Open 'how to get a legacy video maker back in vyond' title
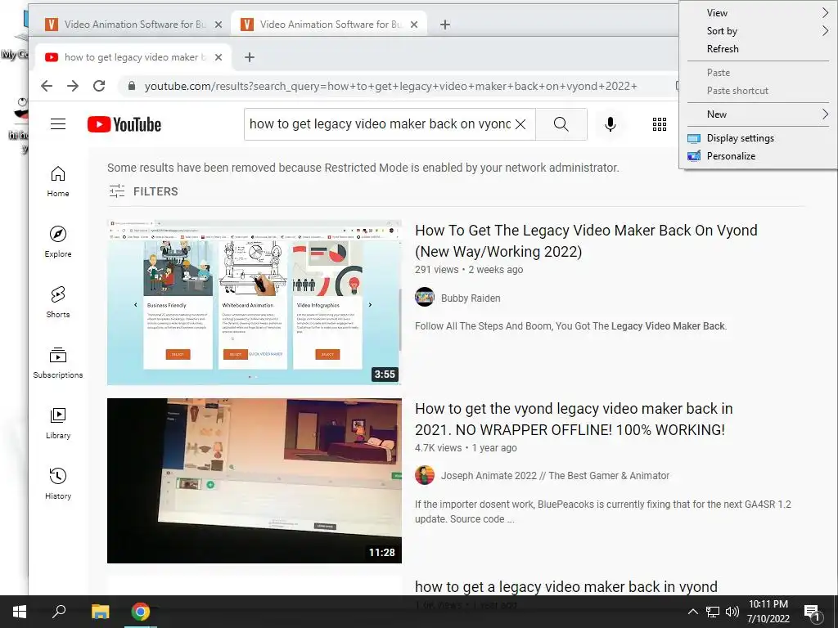Viewport: 838px width, 628px height. pyautogui.click(x=566, y=587)
